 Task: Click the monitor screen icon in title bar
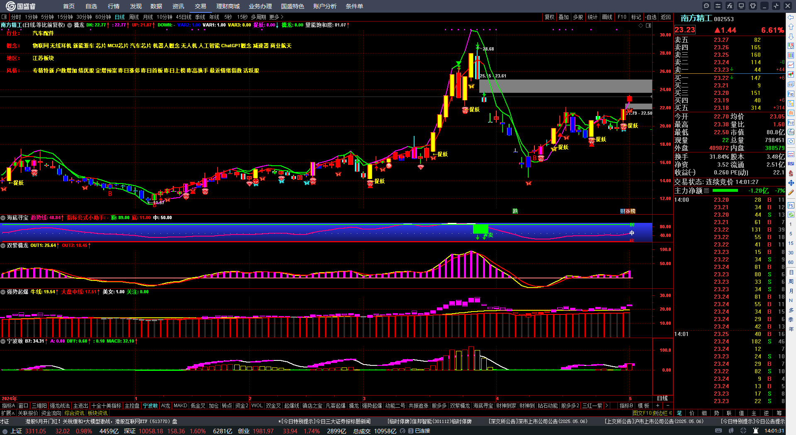741,6
